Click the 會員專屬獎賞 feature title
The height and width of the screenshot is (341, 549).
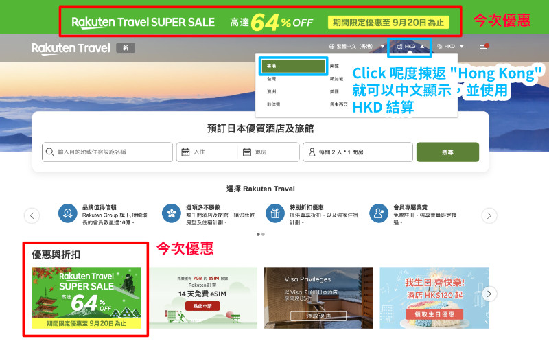click(410, 207)
